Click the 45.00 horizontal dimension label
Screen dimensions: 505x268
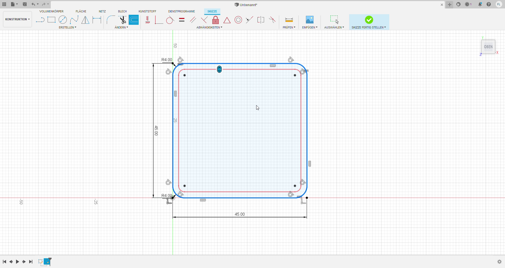(240, 214)
